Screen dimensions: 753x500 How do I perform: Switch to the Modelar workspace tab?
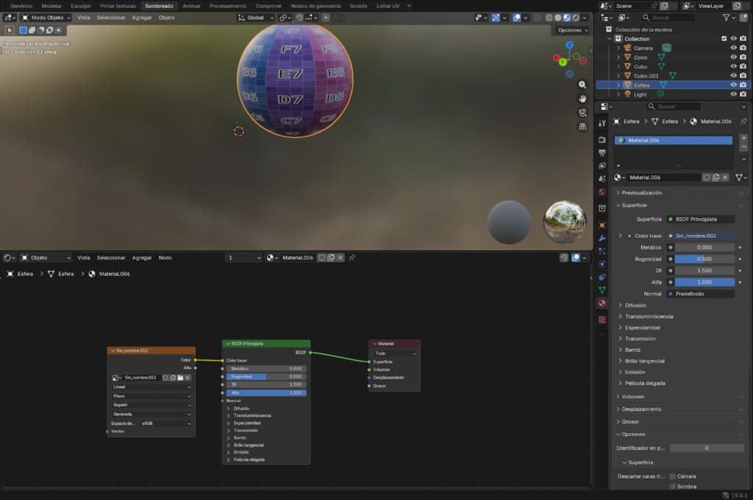(x=51, y=6)
